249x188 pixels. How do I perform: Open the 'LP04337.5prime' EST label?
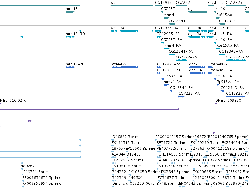216,160
